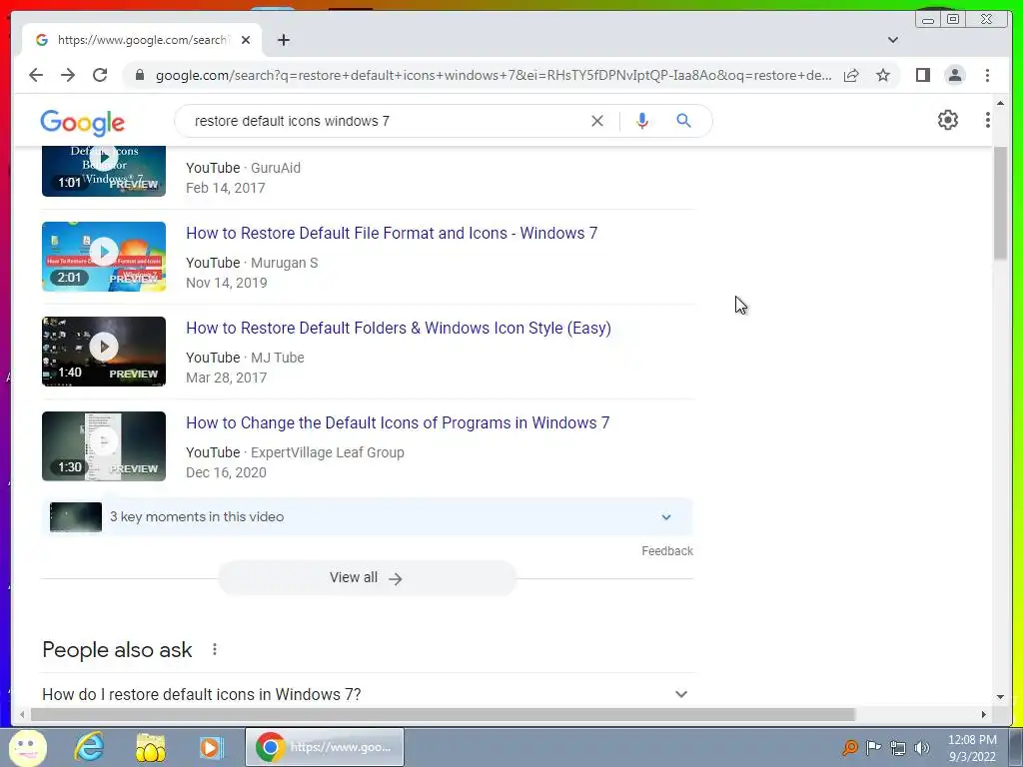Image resolution: width=1023 pixels, height=767 pixels.
Task: Open the file explorer taskbar icon
Action: point(150,747)
